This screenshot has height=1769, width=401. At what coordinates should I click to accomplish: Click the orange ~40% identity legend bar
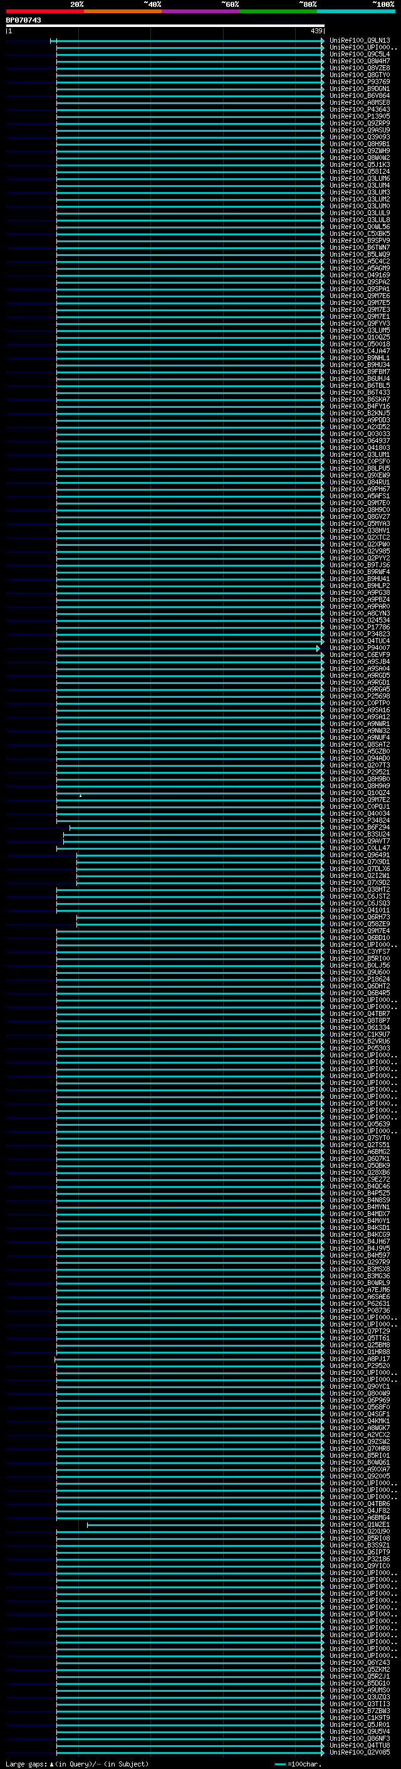(x=123, y=11)
